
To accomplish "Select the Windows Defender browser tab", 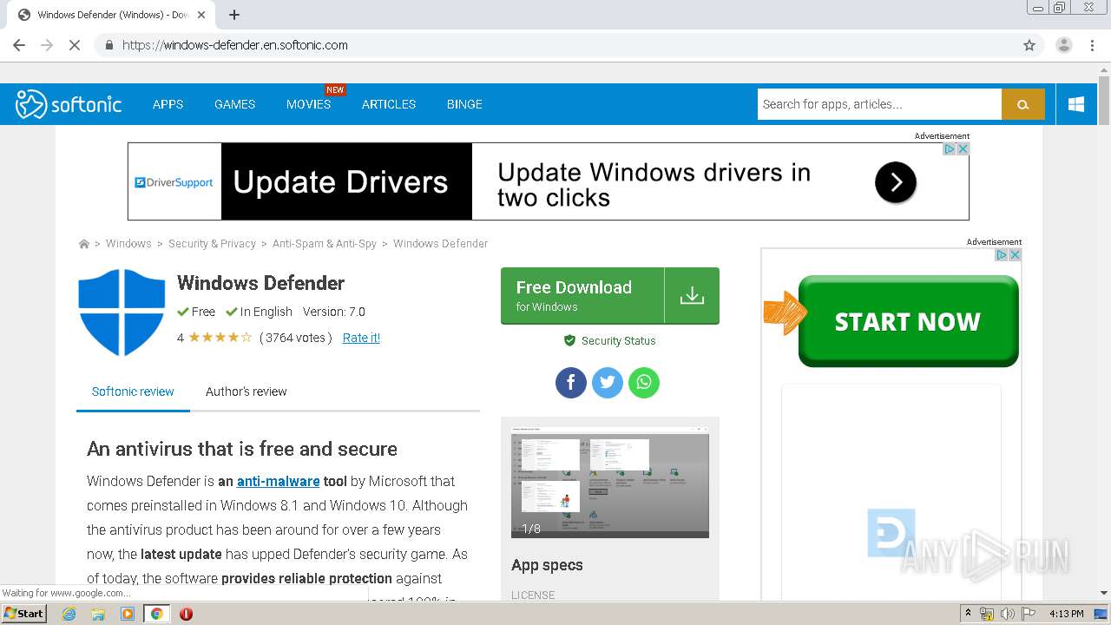I will coord(113,15).
